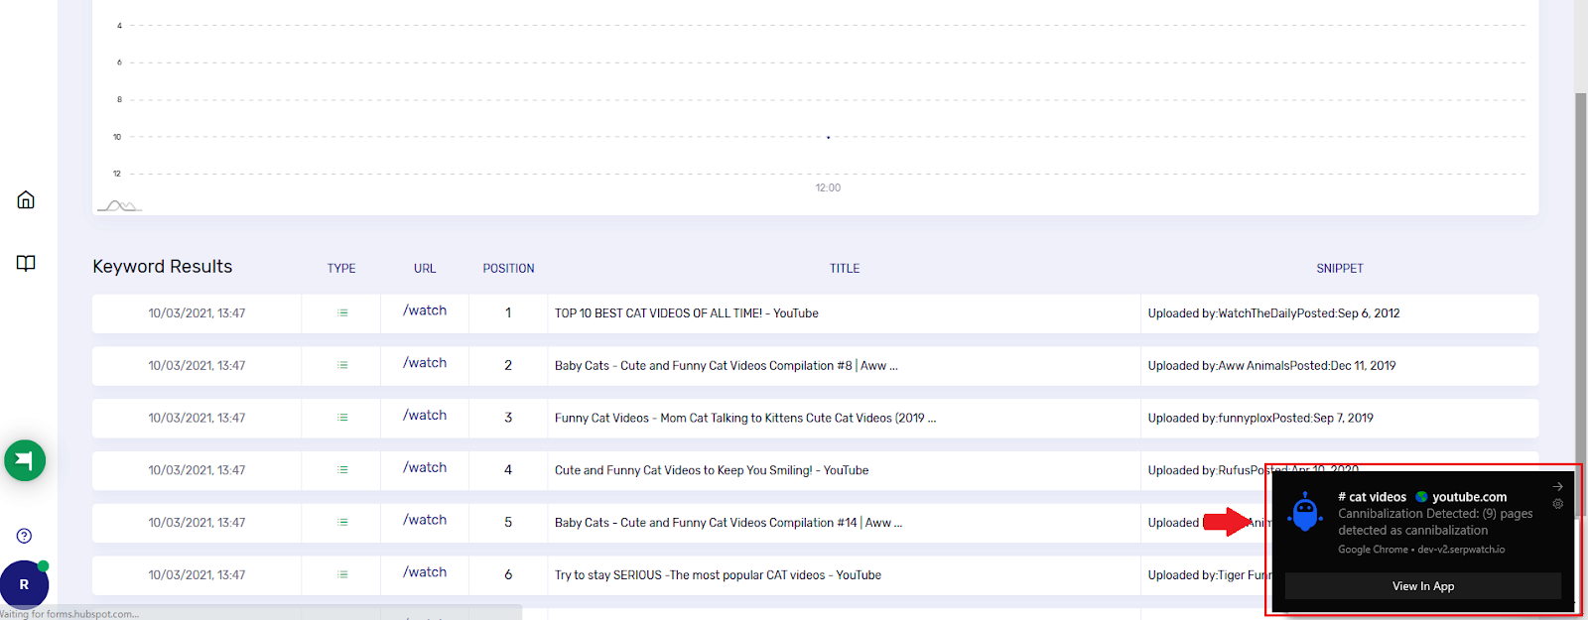Open /watch link for Mom Cat Talking row
The width and height of the screenshot is (1588, 620).
click(425, 416)
